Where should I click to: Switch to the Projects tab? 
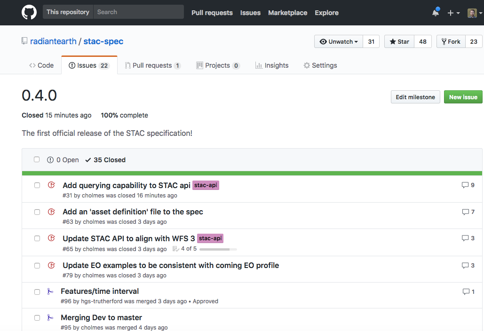pos(218,65)
